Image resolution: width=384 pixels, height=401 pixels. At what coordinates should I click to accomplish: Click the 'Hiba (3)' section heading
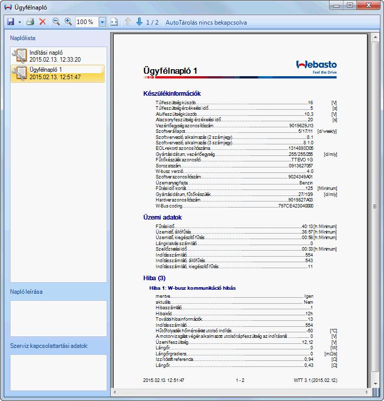154,278
